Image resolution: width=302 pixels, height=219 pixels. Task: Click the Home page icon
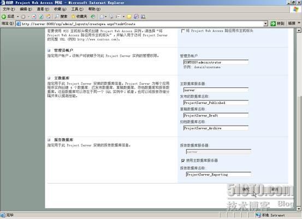(49, 16)
